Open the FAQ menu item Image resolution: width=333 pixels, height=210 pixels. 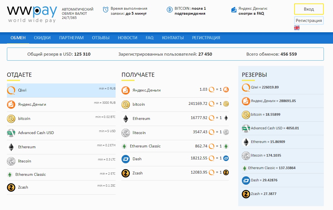(x=150, y=38)
